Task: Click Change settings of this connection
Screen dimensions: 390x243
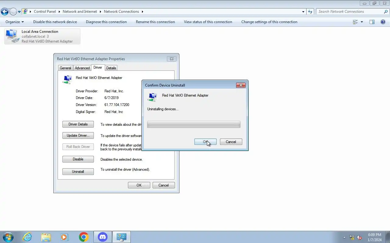Action: tap(269, 22)
